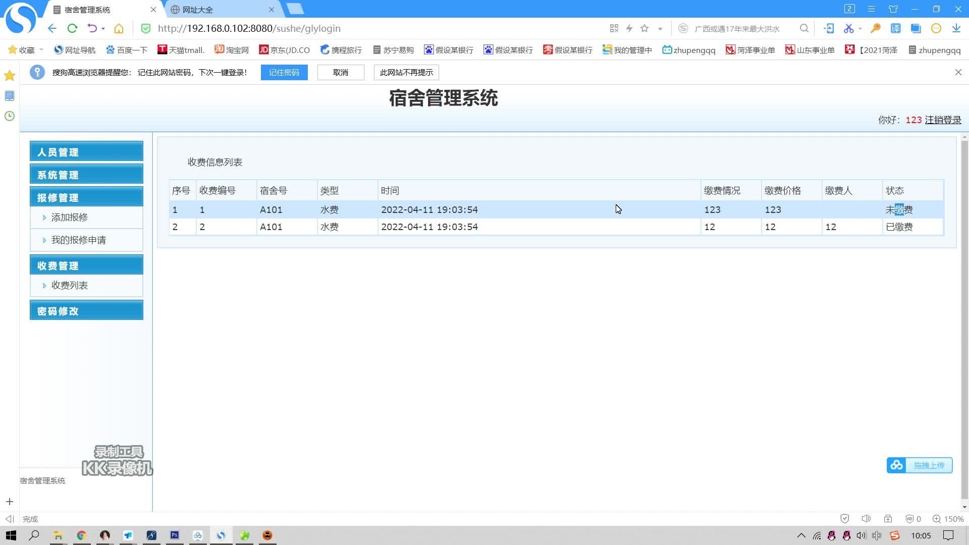Click the 记住密码 remember password button
The height and width of the screenshot is (545, 969).
[x=284, y=72]
